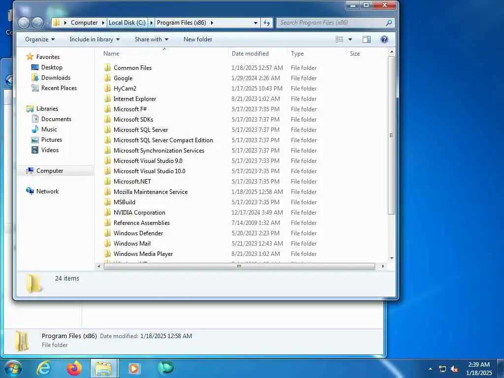
Task: Open Downloads in Favorites sidebar
Action: click(56, 77)
